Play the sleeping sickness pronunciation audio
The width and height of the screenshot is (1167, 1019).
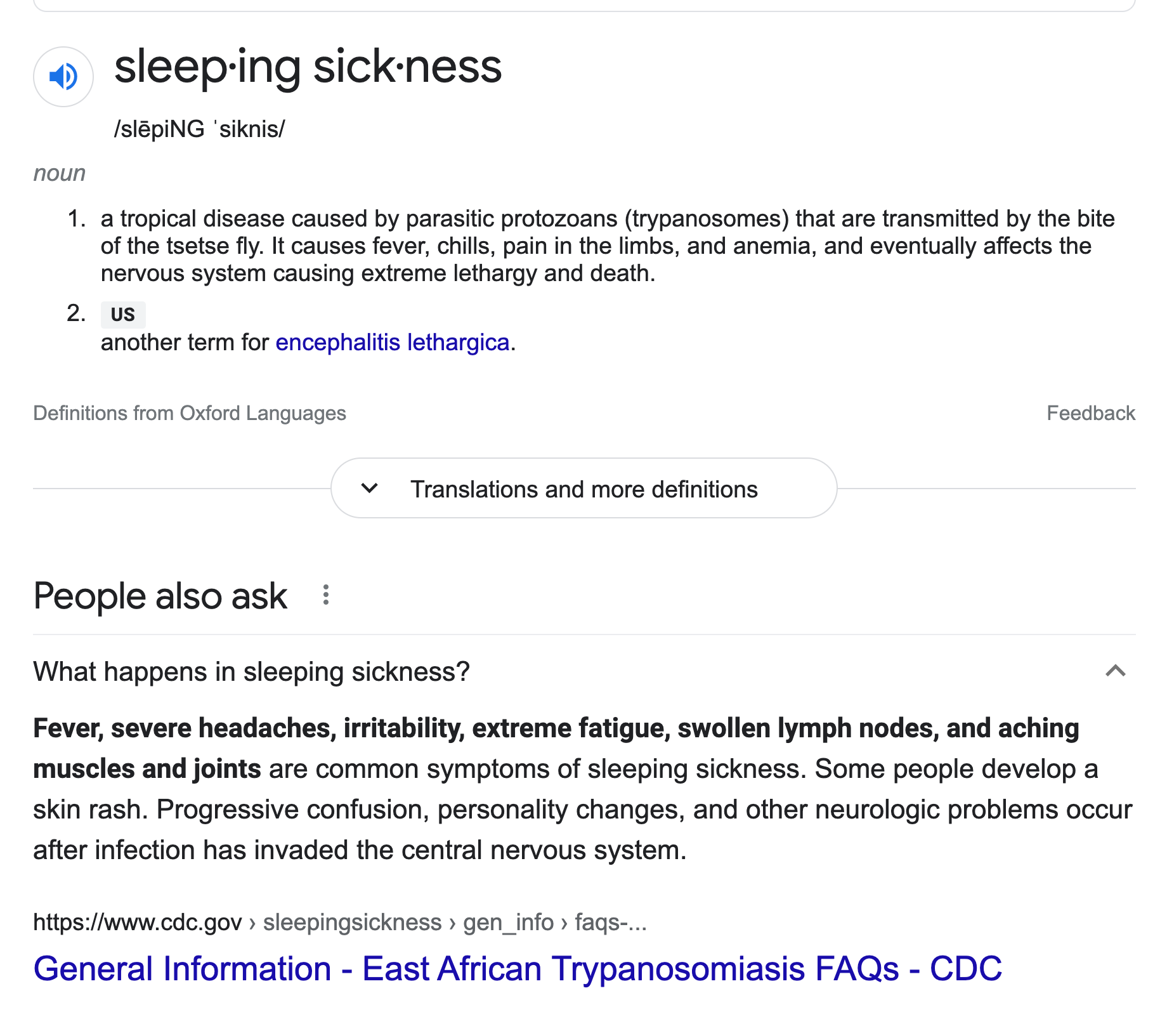tap(63, 77)
